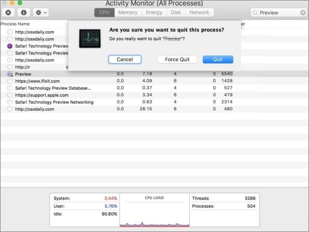Screen dimensions: 309x232
Task: Open the gear actions dropdown menu
Action: coord(41,12)
